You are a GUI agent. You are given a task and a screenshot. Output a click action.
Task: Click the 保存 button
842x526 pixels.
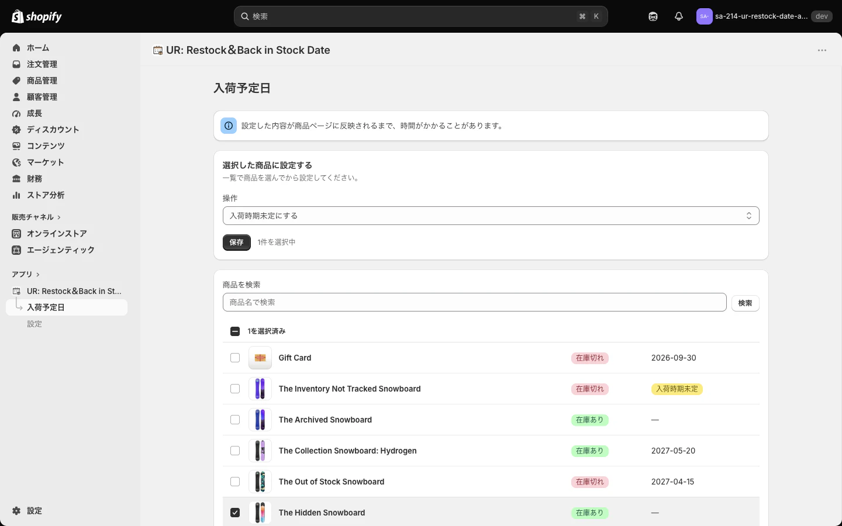[237, 243]
